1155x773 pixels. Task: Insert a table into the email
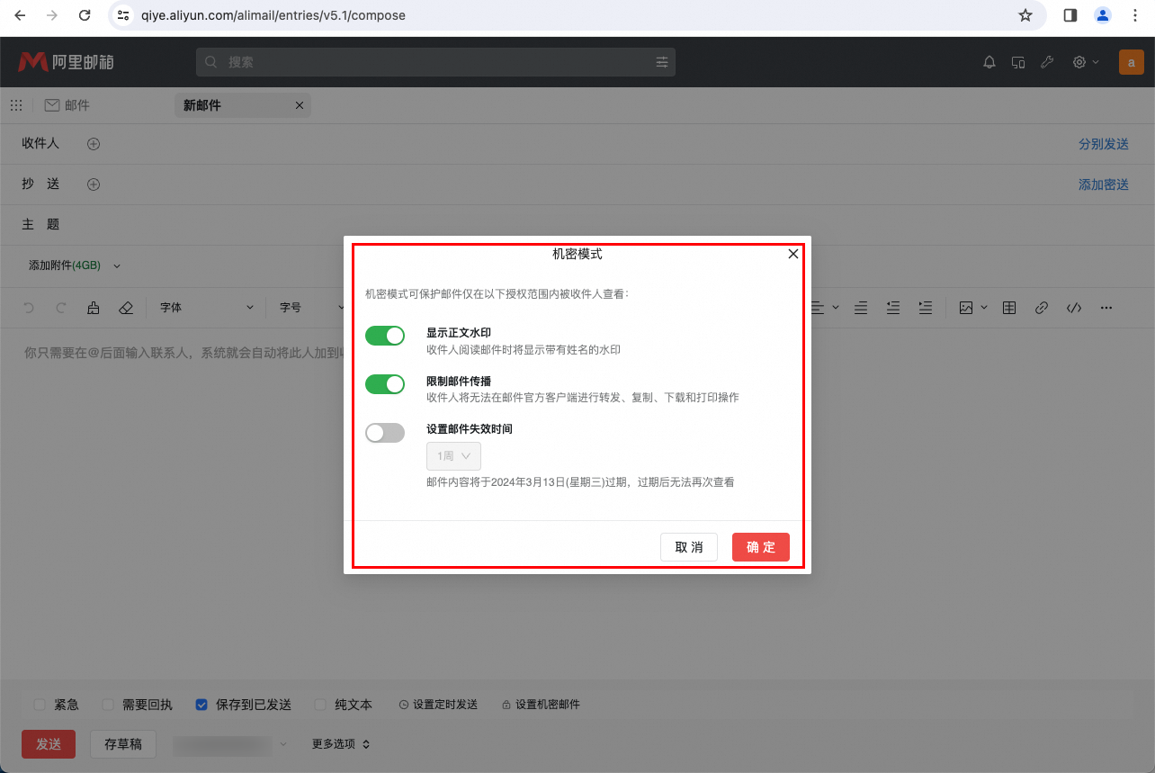[x=1008, y=307]
